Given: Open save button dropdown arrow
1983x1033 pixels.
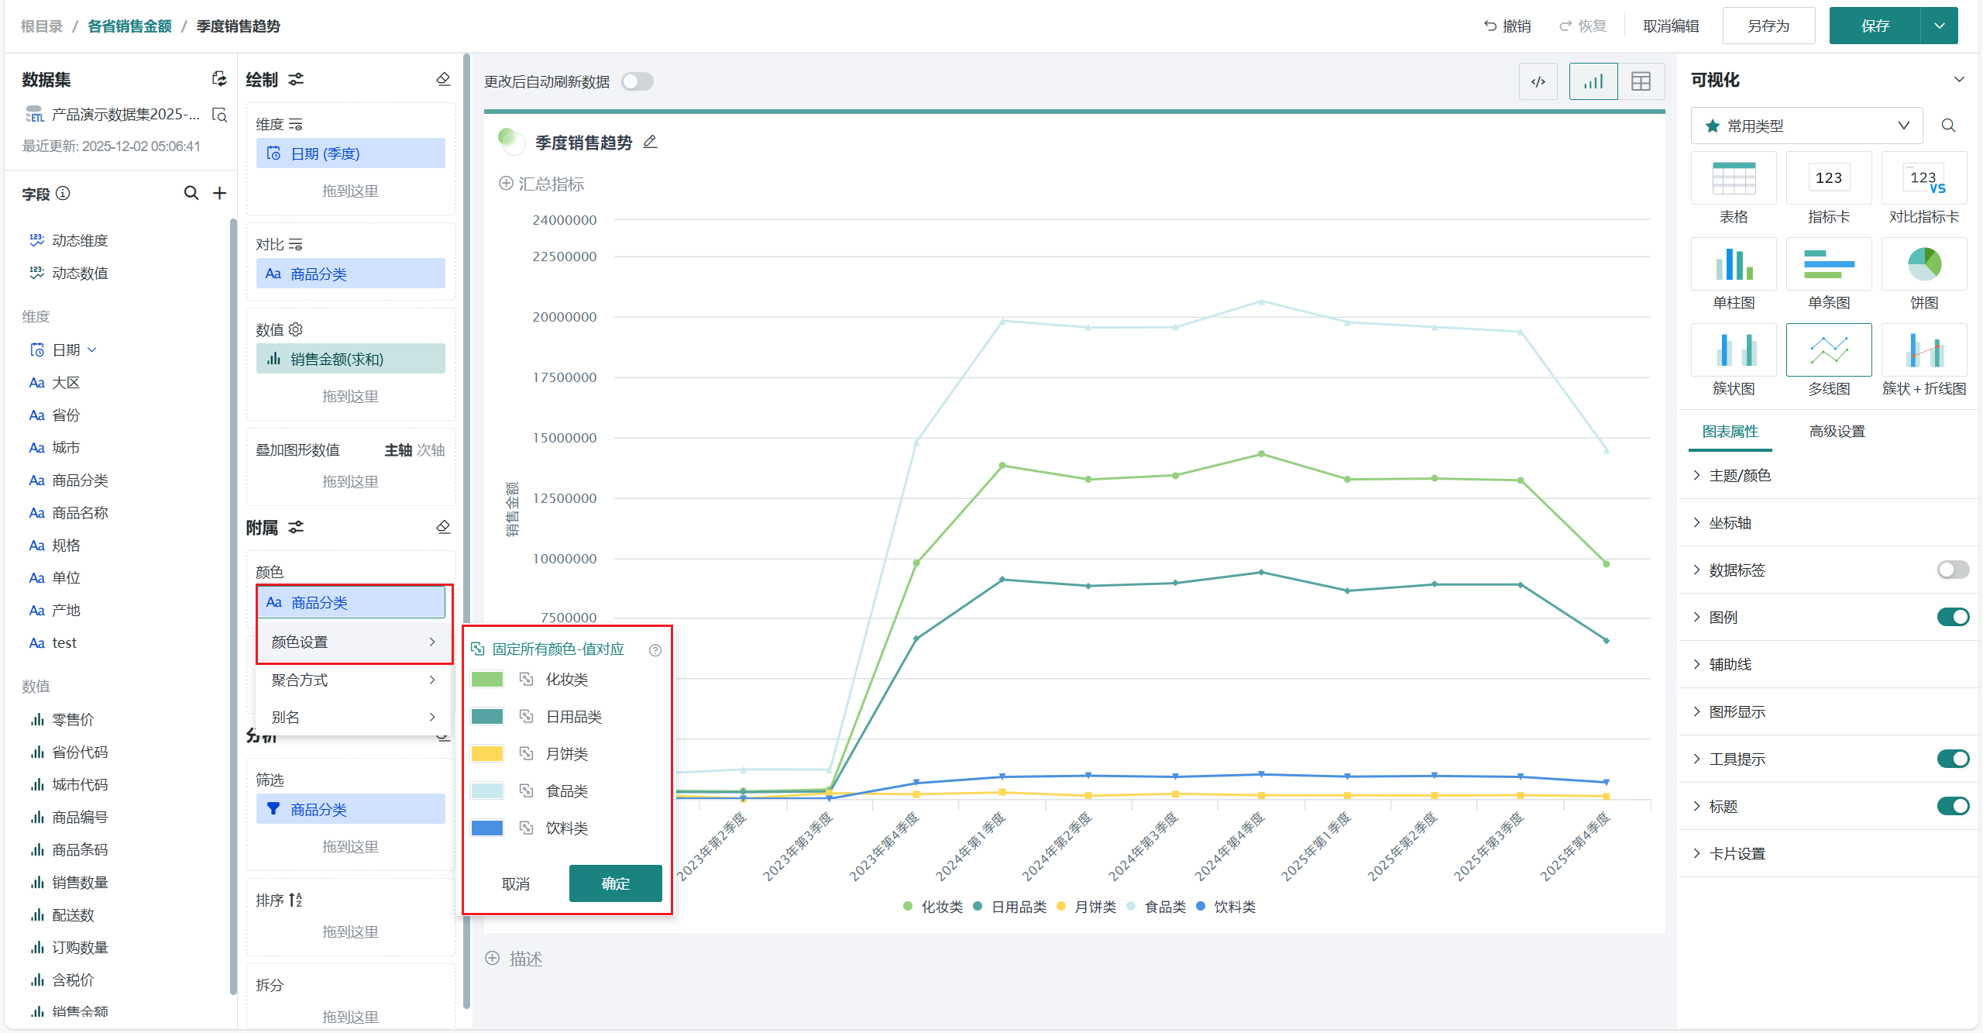Looking at the screenshot, I should 1940,26.
